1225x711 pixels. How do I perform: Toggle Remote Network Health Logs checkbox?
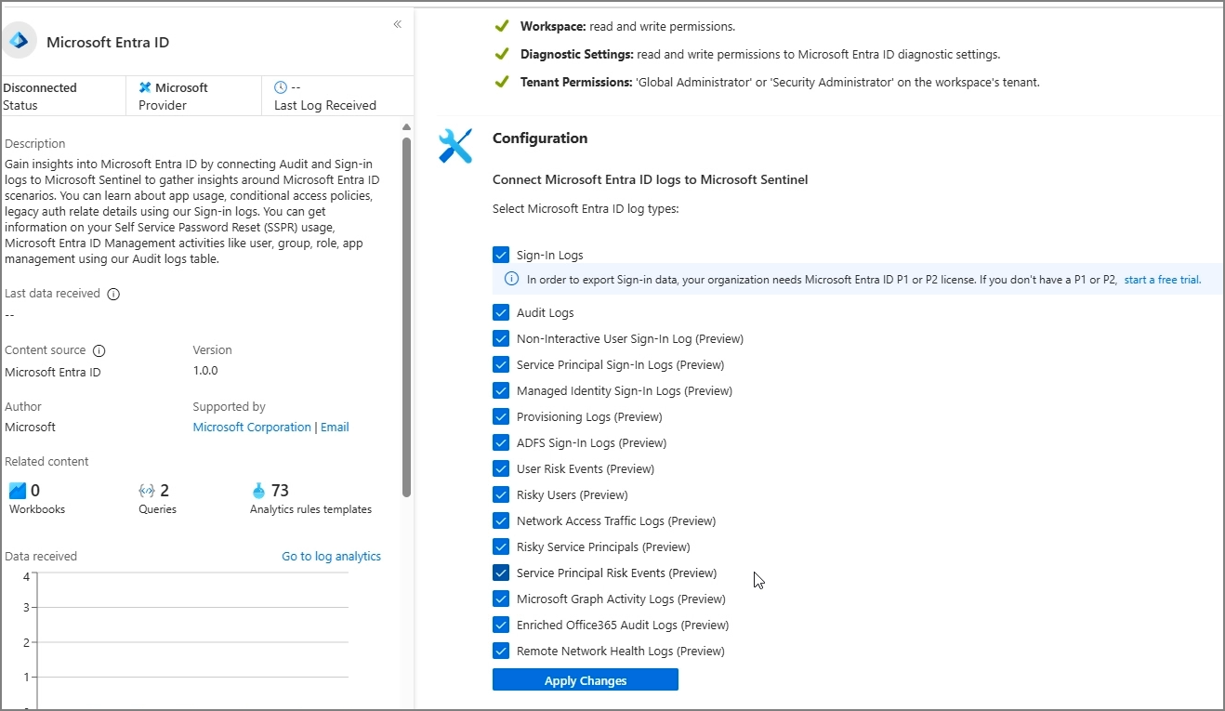[x=501, y=651]
